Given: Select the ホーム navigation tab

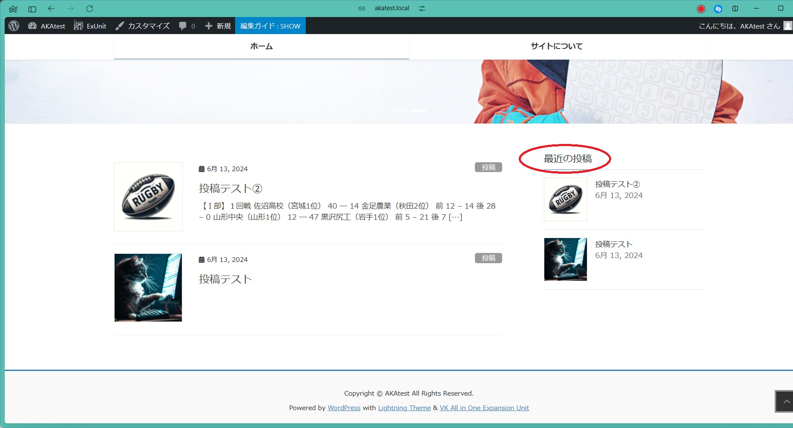Looking at the screenshot, I should (x=261, y=46).
